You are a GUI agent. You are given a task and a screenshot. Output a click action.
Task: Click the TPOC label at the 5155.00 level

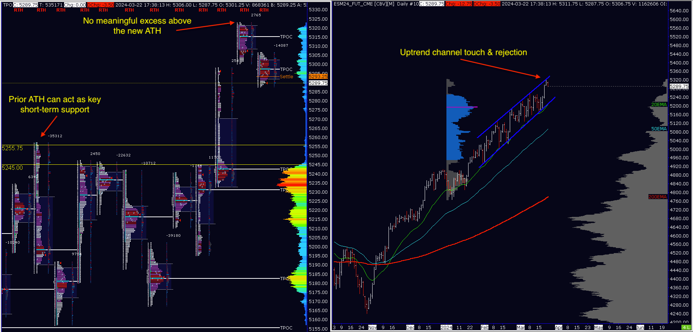(286, 328)
